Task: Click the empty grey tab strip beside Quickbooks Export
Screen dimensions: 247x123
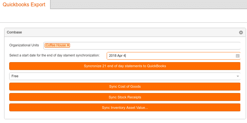Action: 149,4
